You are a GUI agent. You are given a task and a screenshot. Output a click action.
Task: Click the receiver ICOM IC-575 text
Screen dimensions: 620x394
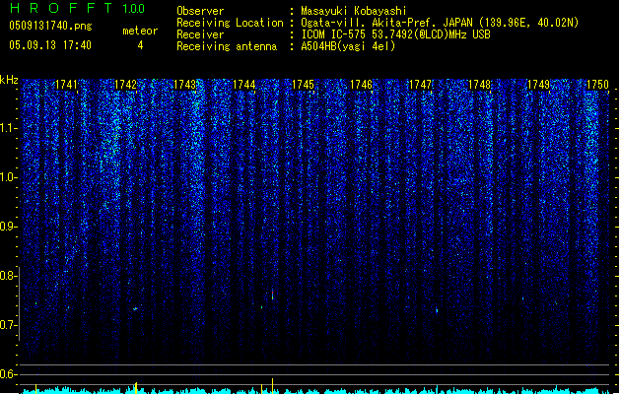tap(396, 34)
